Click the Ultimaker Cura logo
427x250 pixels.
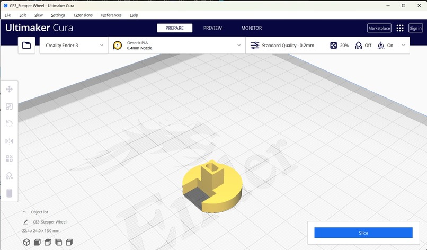click(x=39, y=28)
